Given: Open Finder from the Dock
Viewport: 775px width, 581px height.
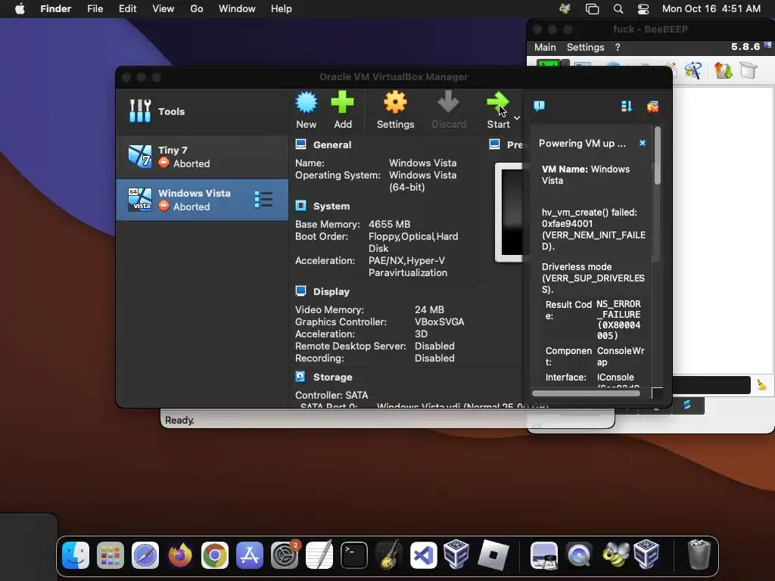Looking at the screenshot, I should point(75,555).
